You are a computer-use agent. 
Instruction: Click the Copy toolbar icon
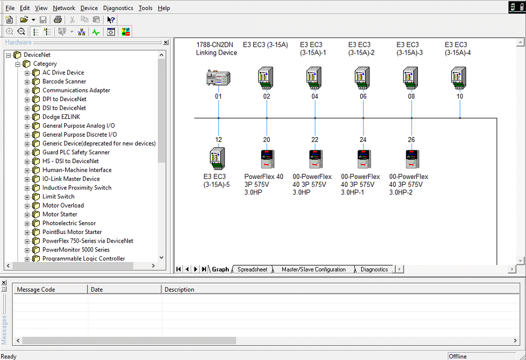(85, 20)
